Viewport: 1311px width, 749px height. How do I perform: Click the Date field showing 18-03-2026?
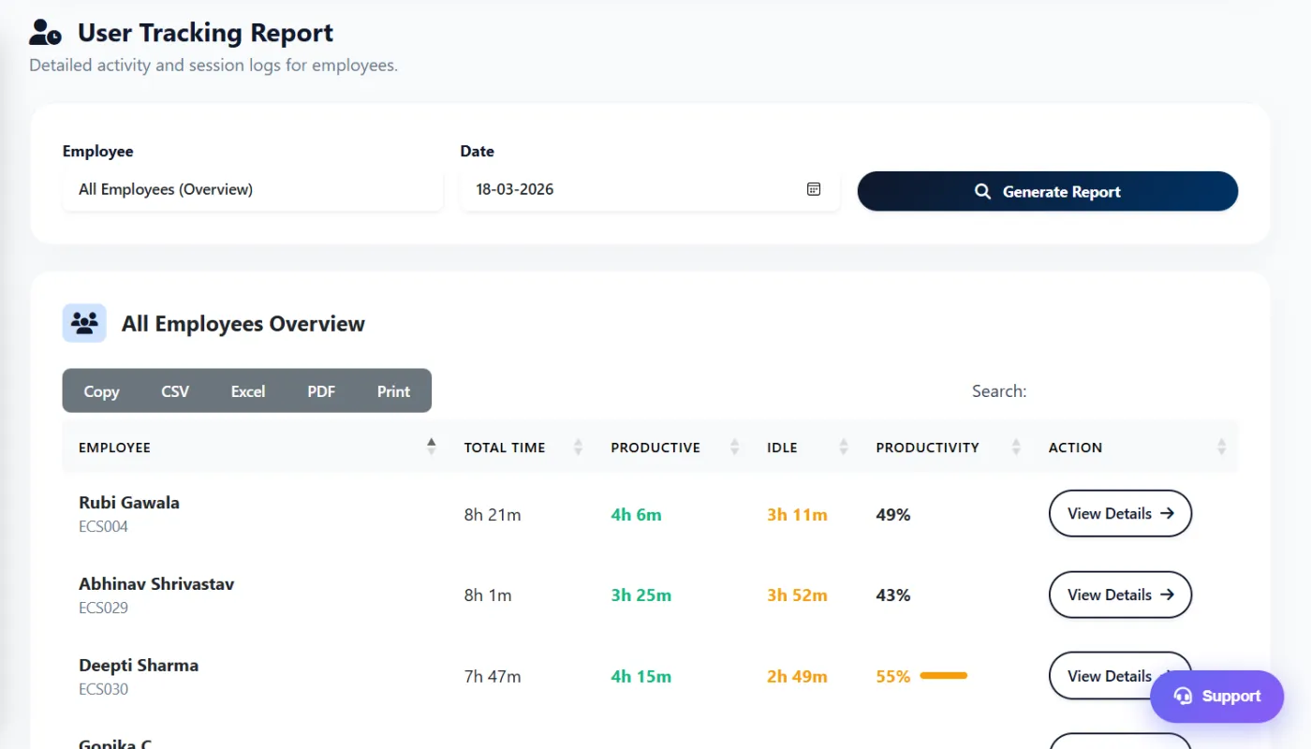pos(650,189)
